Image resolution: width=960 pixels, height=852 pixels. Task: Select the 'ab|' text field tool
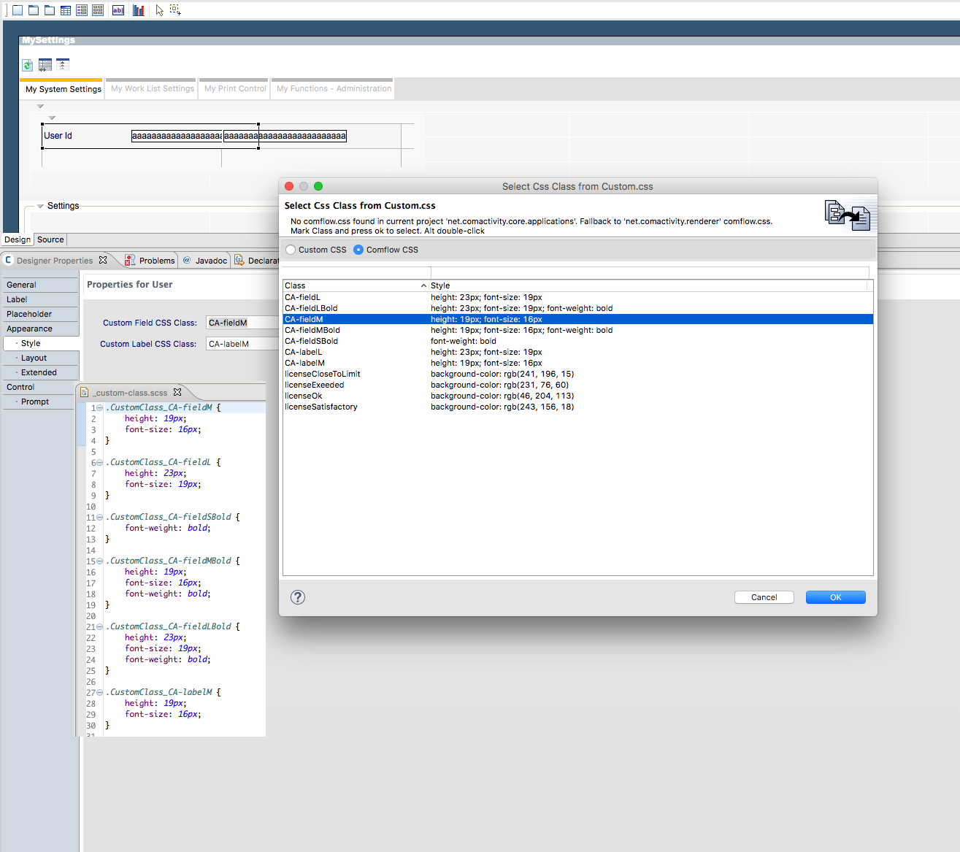pos(118,10)
